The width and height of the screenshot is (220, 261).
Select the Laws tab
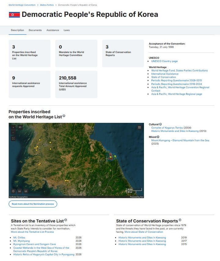pyautogui.click(x=67, y=30)
